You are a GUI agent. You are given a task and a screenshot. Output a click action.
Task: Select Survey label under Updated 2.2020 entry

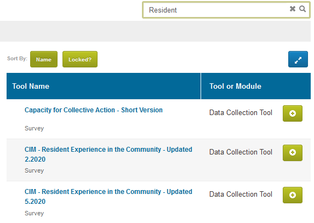coord(34,170)
